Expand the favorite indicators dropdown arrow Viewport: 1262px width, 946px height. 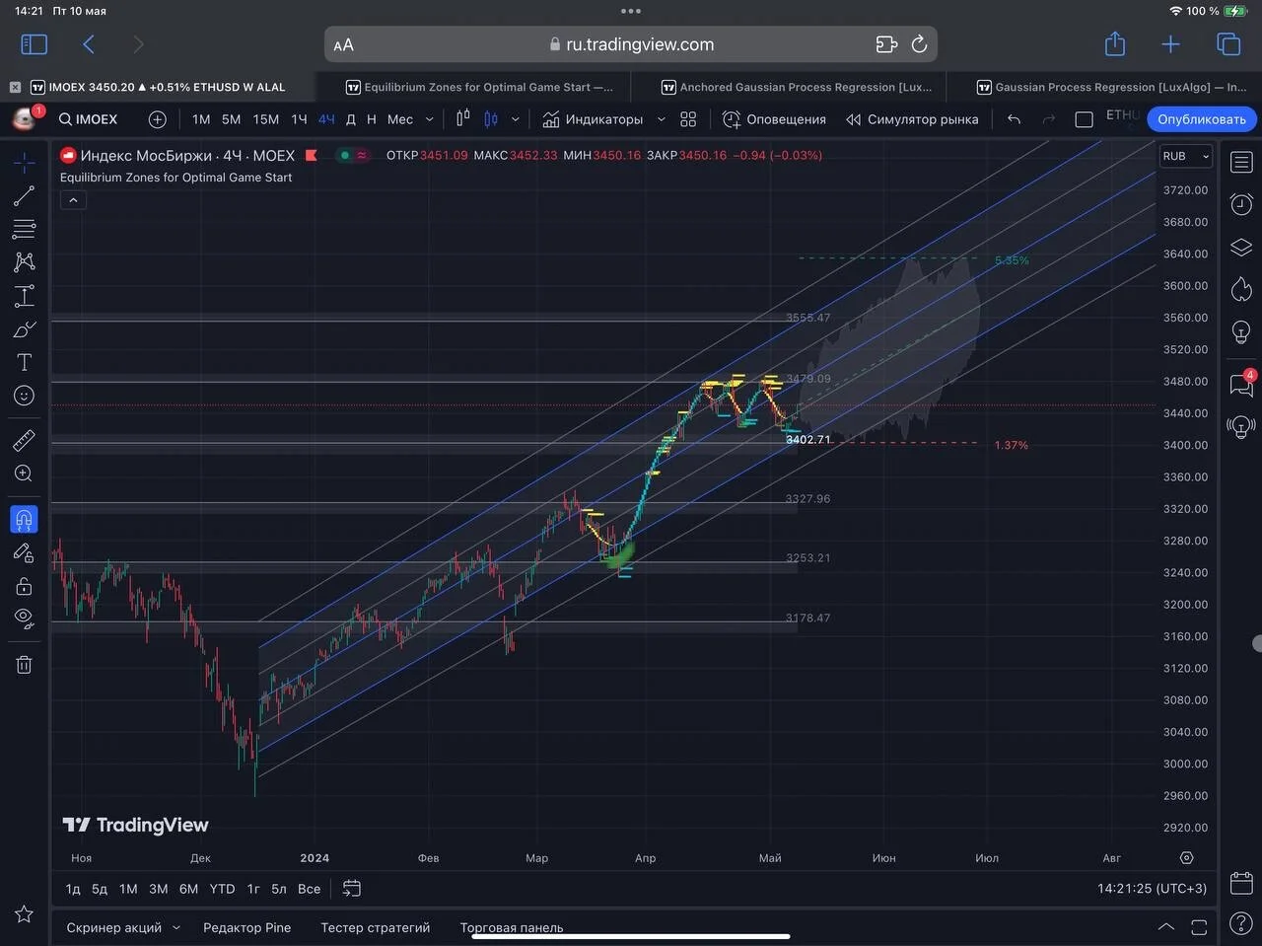pos(661,119)
